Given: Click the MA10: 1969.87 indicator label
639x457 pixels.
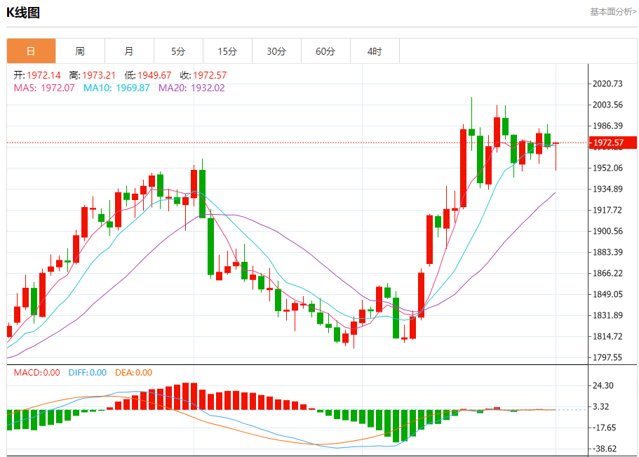Looking at the screenshot, I should tap(116, 88).
